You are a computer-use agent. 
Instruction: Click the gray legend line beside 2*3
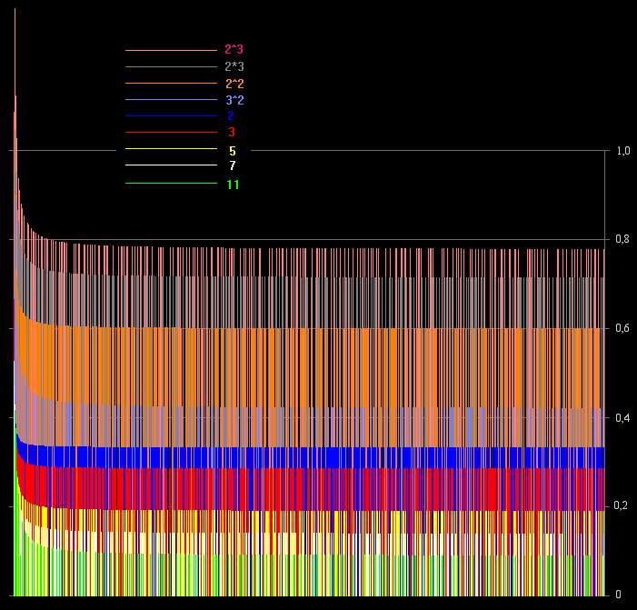tap(170, 67)
